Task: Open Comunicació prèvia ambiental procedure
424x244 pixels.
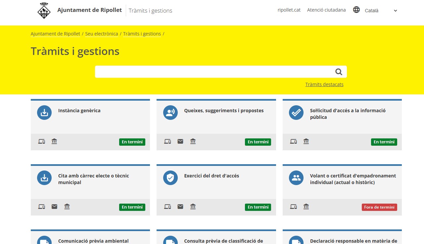Action: point(93,241)
